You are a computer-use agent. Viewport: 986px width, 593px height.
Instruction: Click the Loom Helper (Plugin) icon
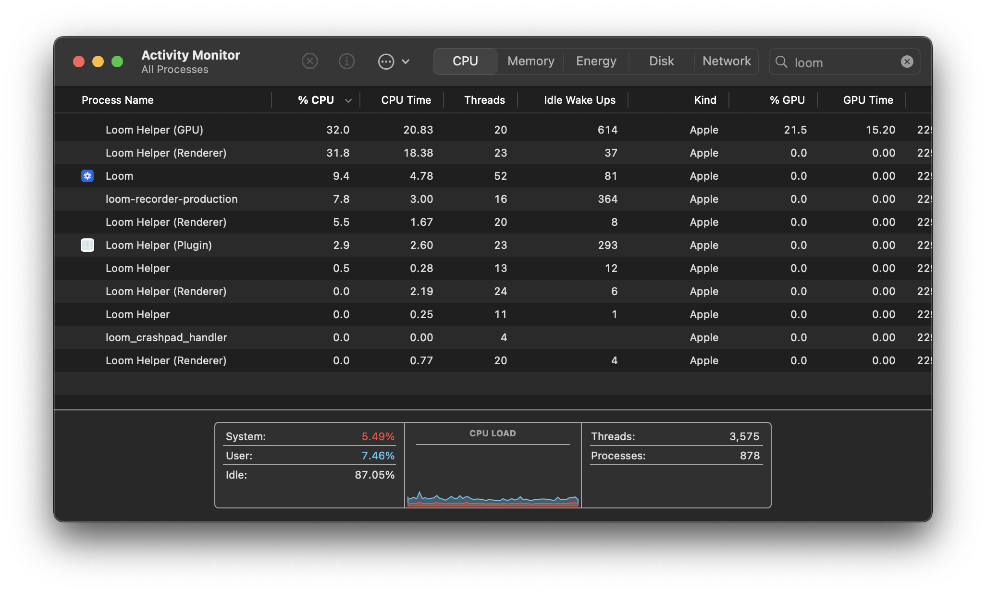coord(87,245)
